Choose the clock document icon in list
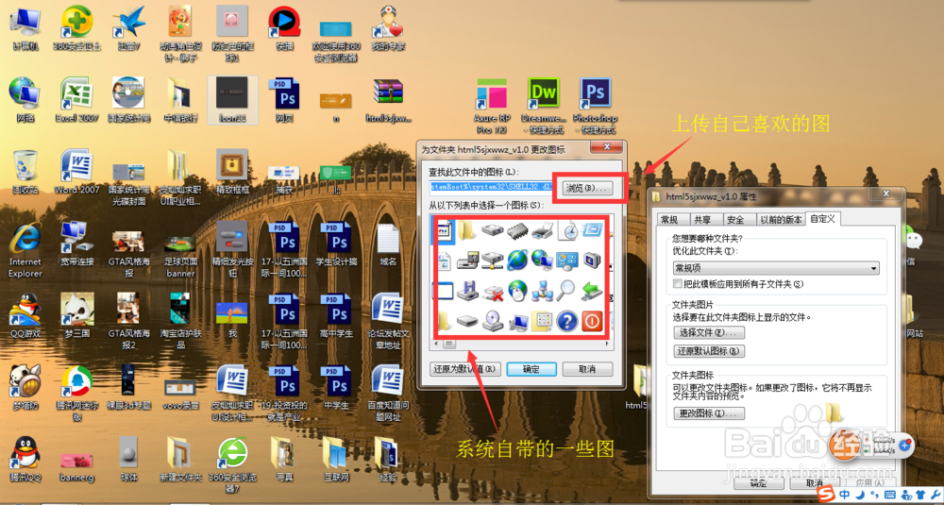Screen dimensions: 944x505 pyautogui.click(x=567, y=230)
